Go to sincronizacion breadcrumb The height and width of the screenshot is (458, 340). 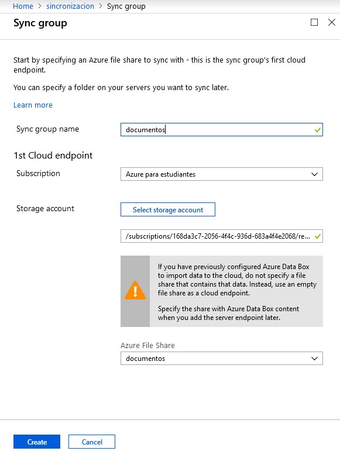[70, 6]
